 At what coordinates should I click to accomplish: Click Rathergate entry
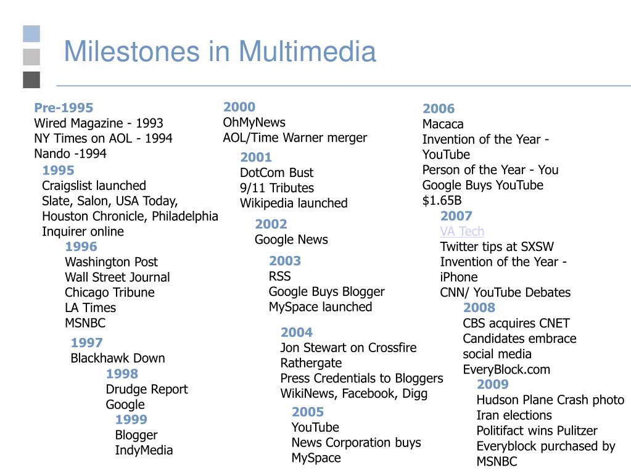[311, 363]
